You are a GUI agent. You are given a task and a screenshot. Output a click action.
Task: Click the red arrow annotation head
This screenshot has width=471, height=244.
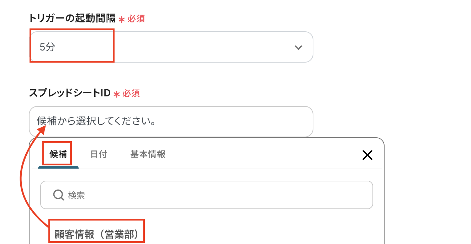pos(44,128)
